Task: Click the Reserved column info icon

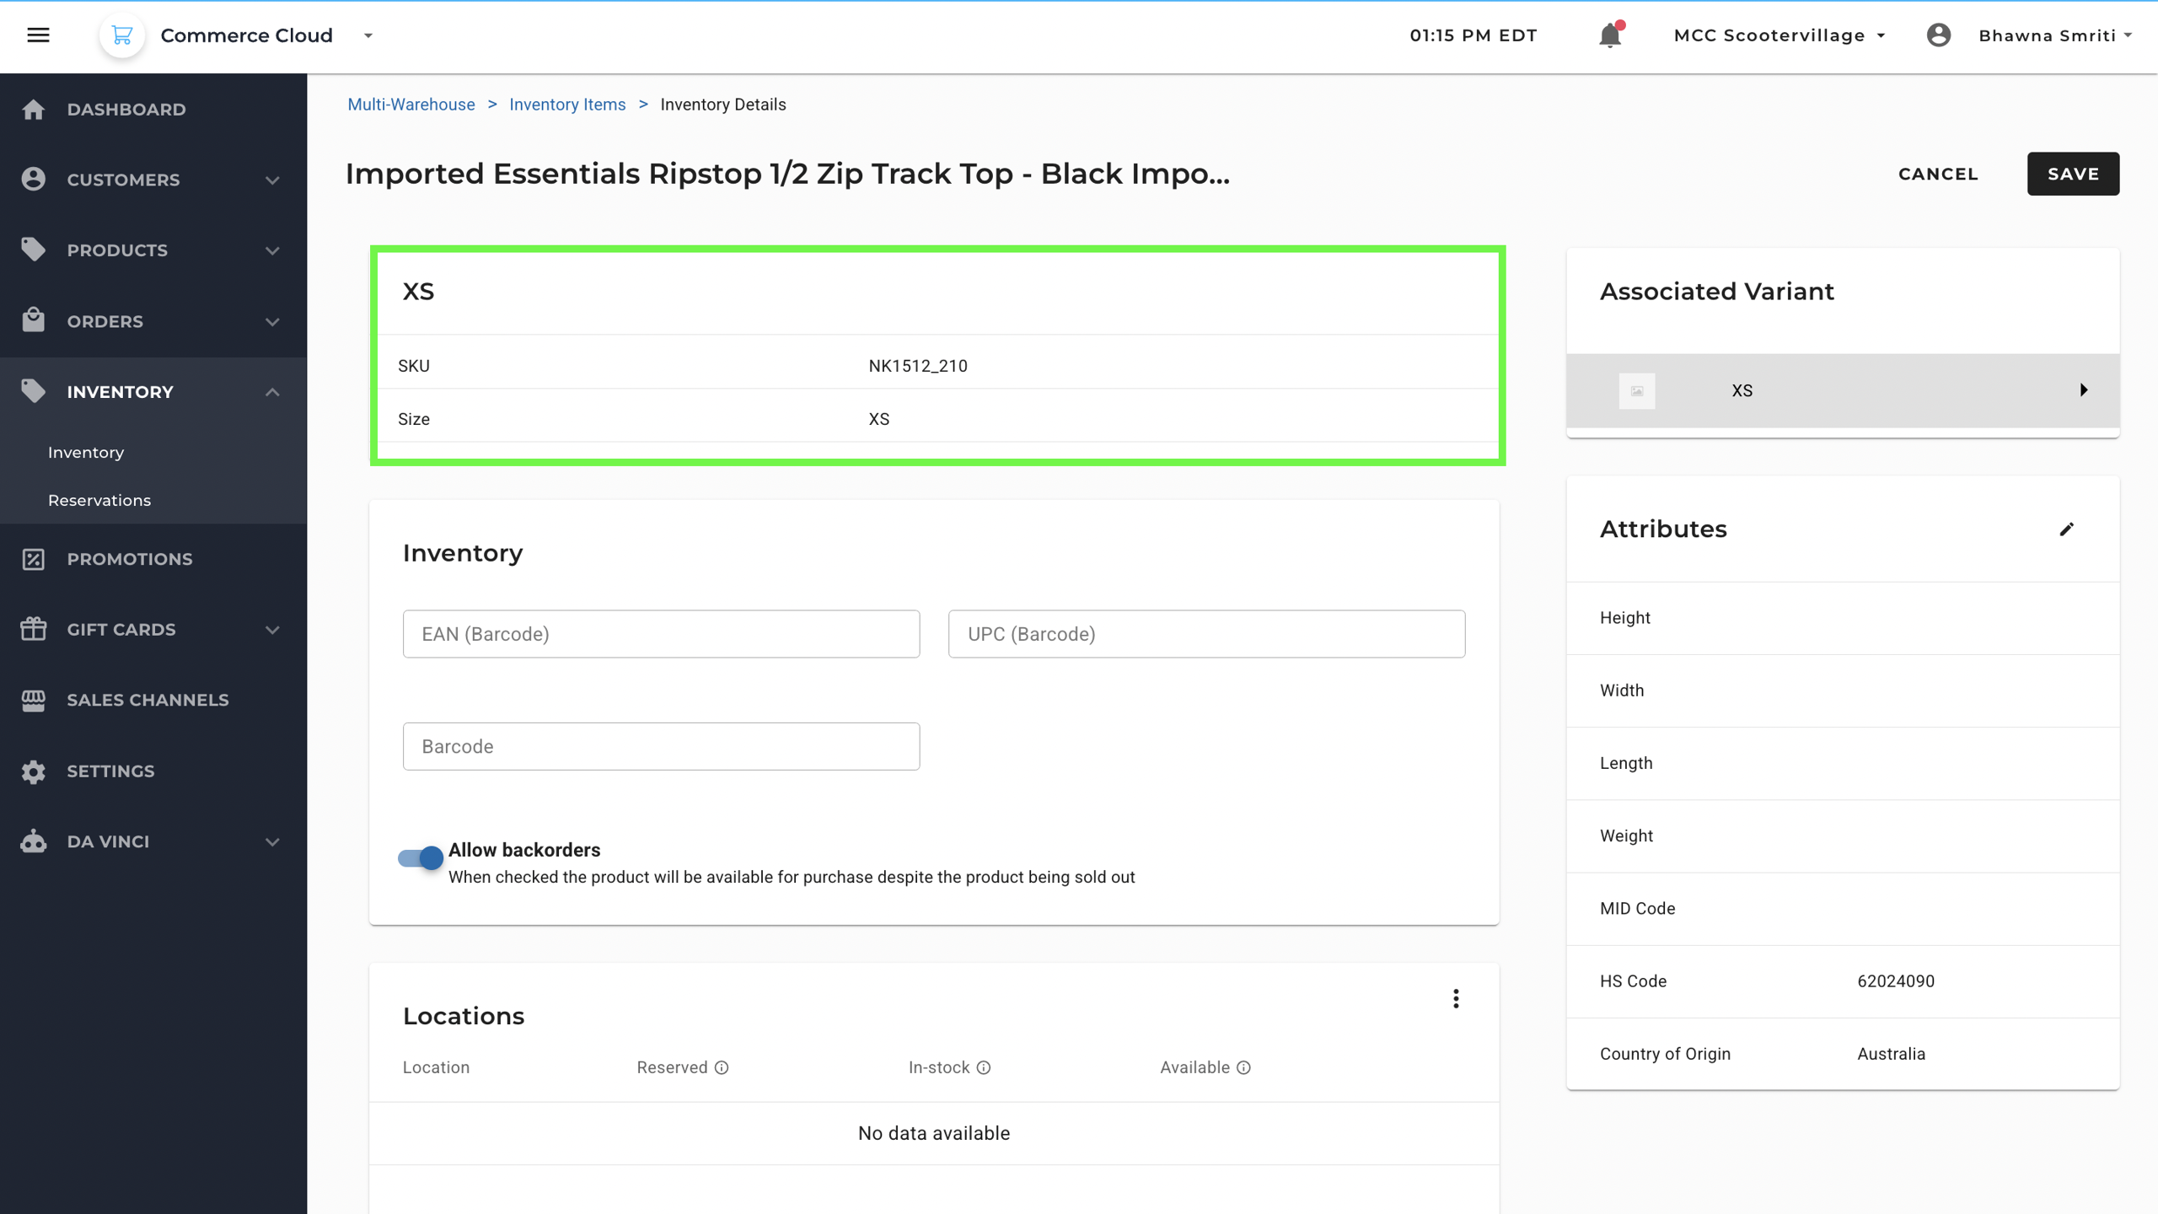Action: (722, 1068)
